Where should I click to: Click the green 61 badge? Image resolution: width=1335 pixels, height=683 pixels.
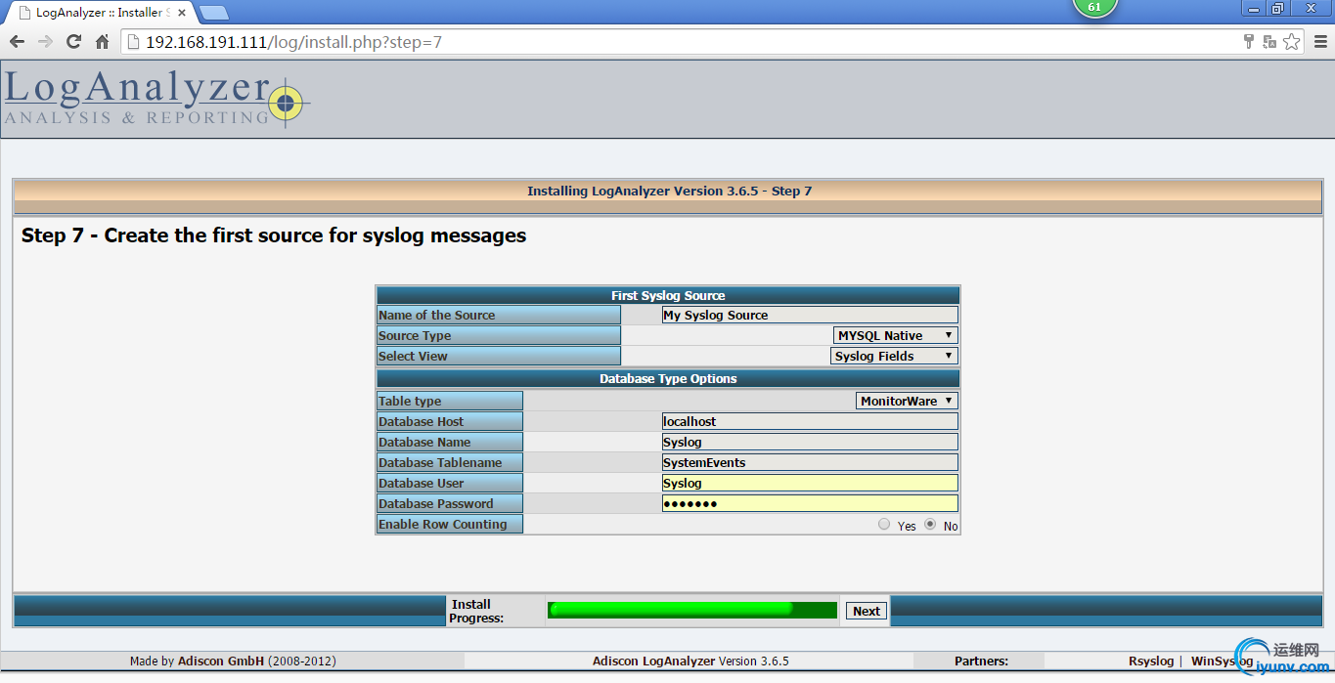click(1094, 7)
